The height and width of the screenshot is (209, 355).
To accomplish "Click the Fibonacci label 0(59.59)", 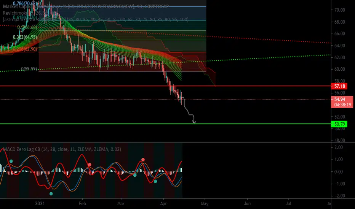I will coord(29,69).
